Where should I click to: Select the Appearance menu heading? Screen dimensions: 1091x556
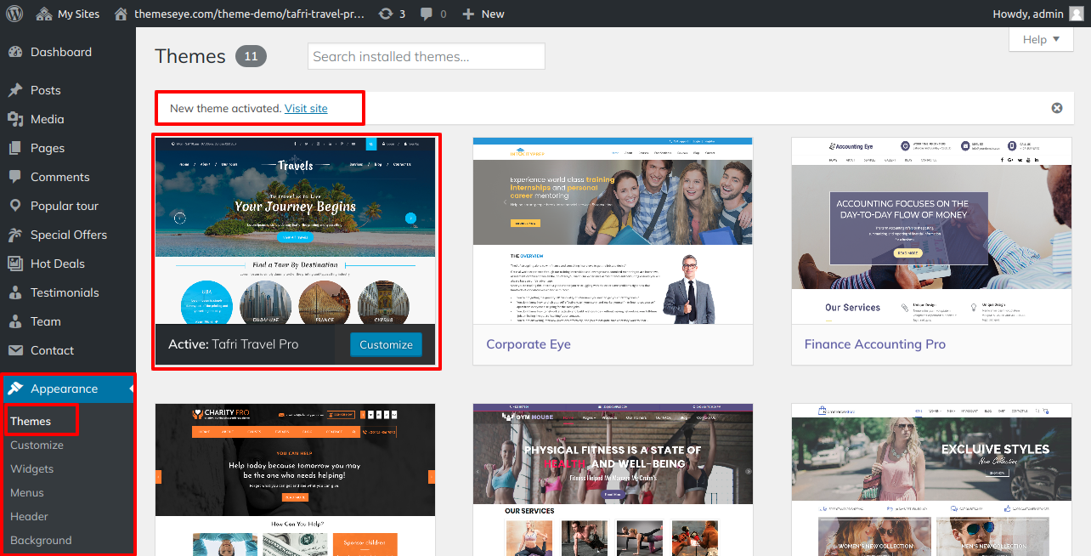(64, 389)
